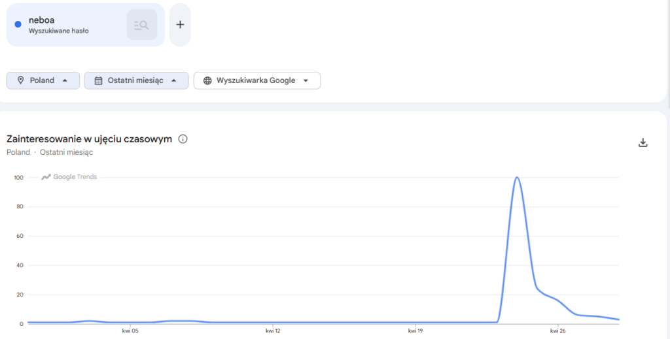
Task: Click the search-list icon in the neboa card
Action: 141,25
